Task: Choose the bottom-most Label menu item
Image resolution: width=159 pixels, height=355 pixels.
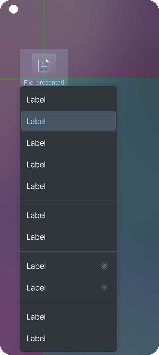Action: [x=68, y=338]
